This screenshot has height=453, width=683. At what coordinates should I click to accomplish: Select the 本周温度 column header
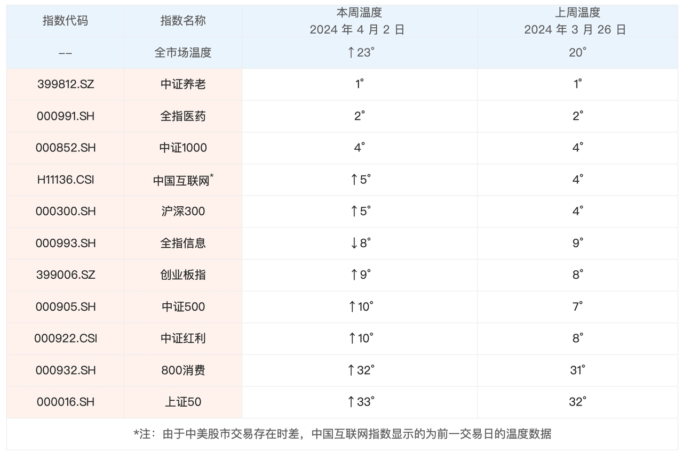pos(359,13)
